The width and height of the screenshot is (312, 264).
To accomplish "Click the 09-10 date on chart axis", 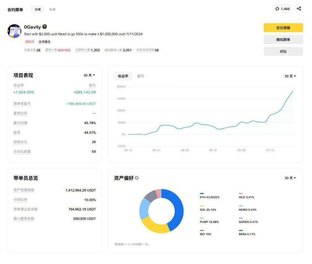I will [x=270, y=150].
